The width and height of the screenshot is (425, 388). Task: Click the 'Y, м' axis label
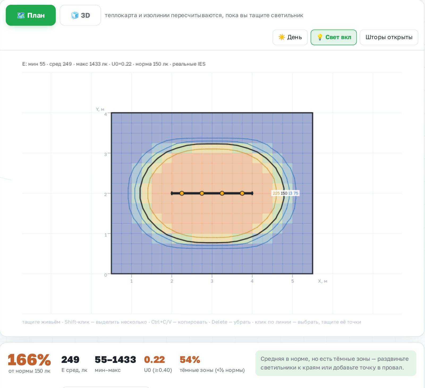point(100,109)
